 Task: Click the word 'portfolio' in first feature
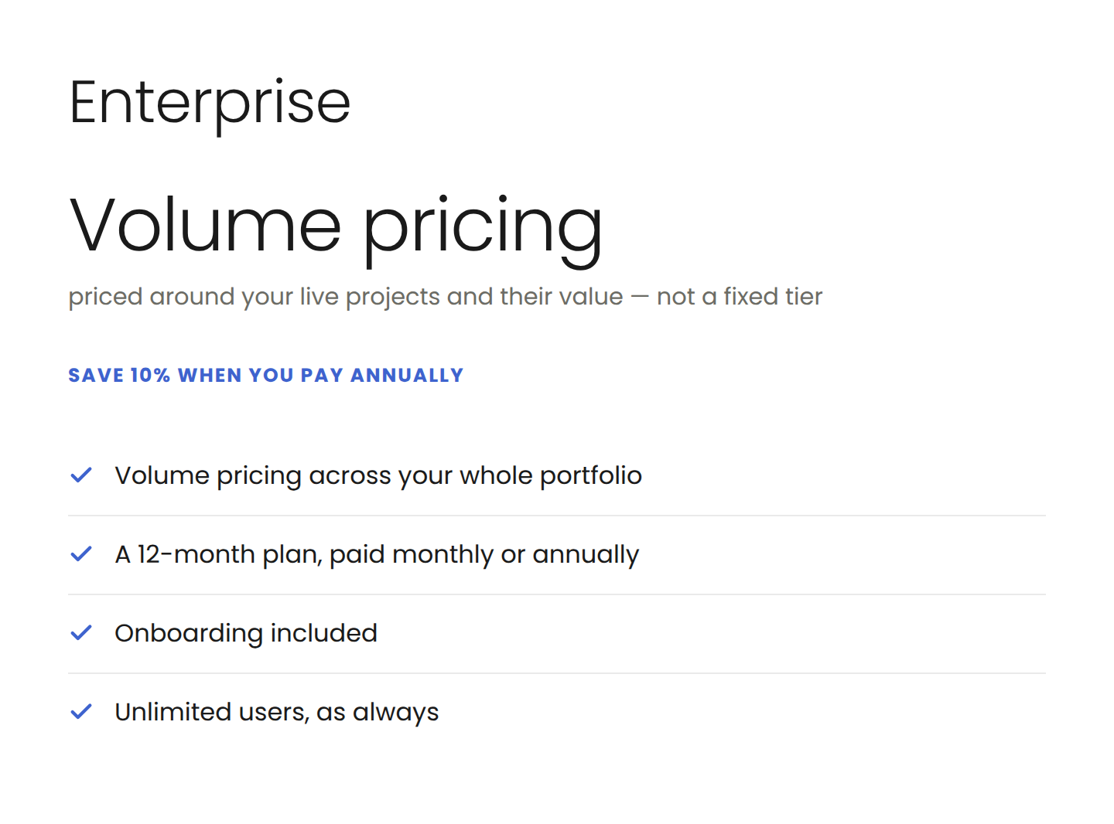click(591, 476)
